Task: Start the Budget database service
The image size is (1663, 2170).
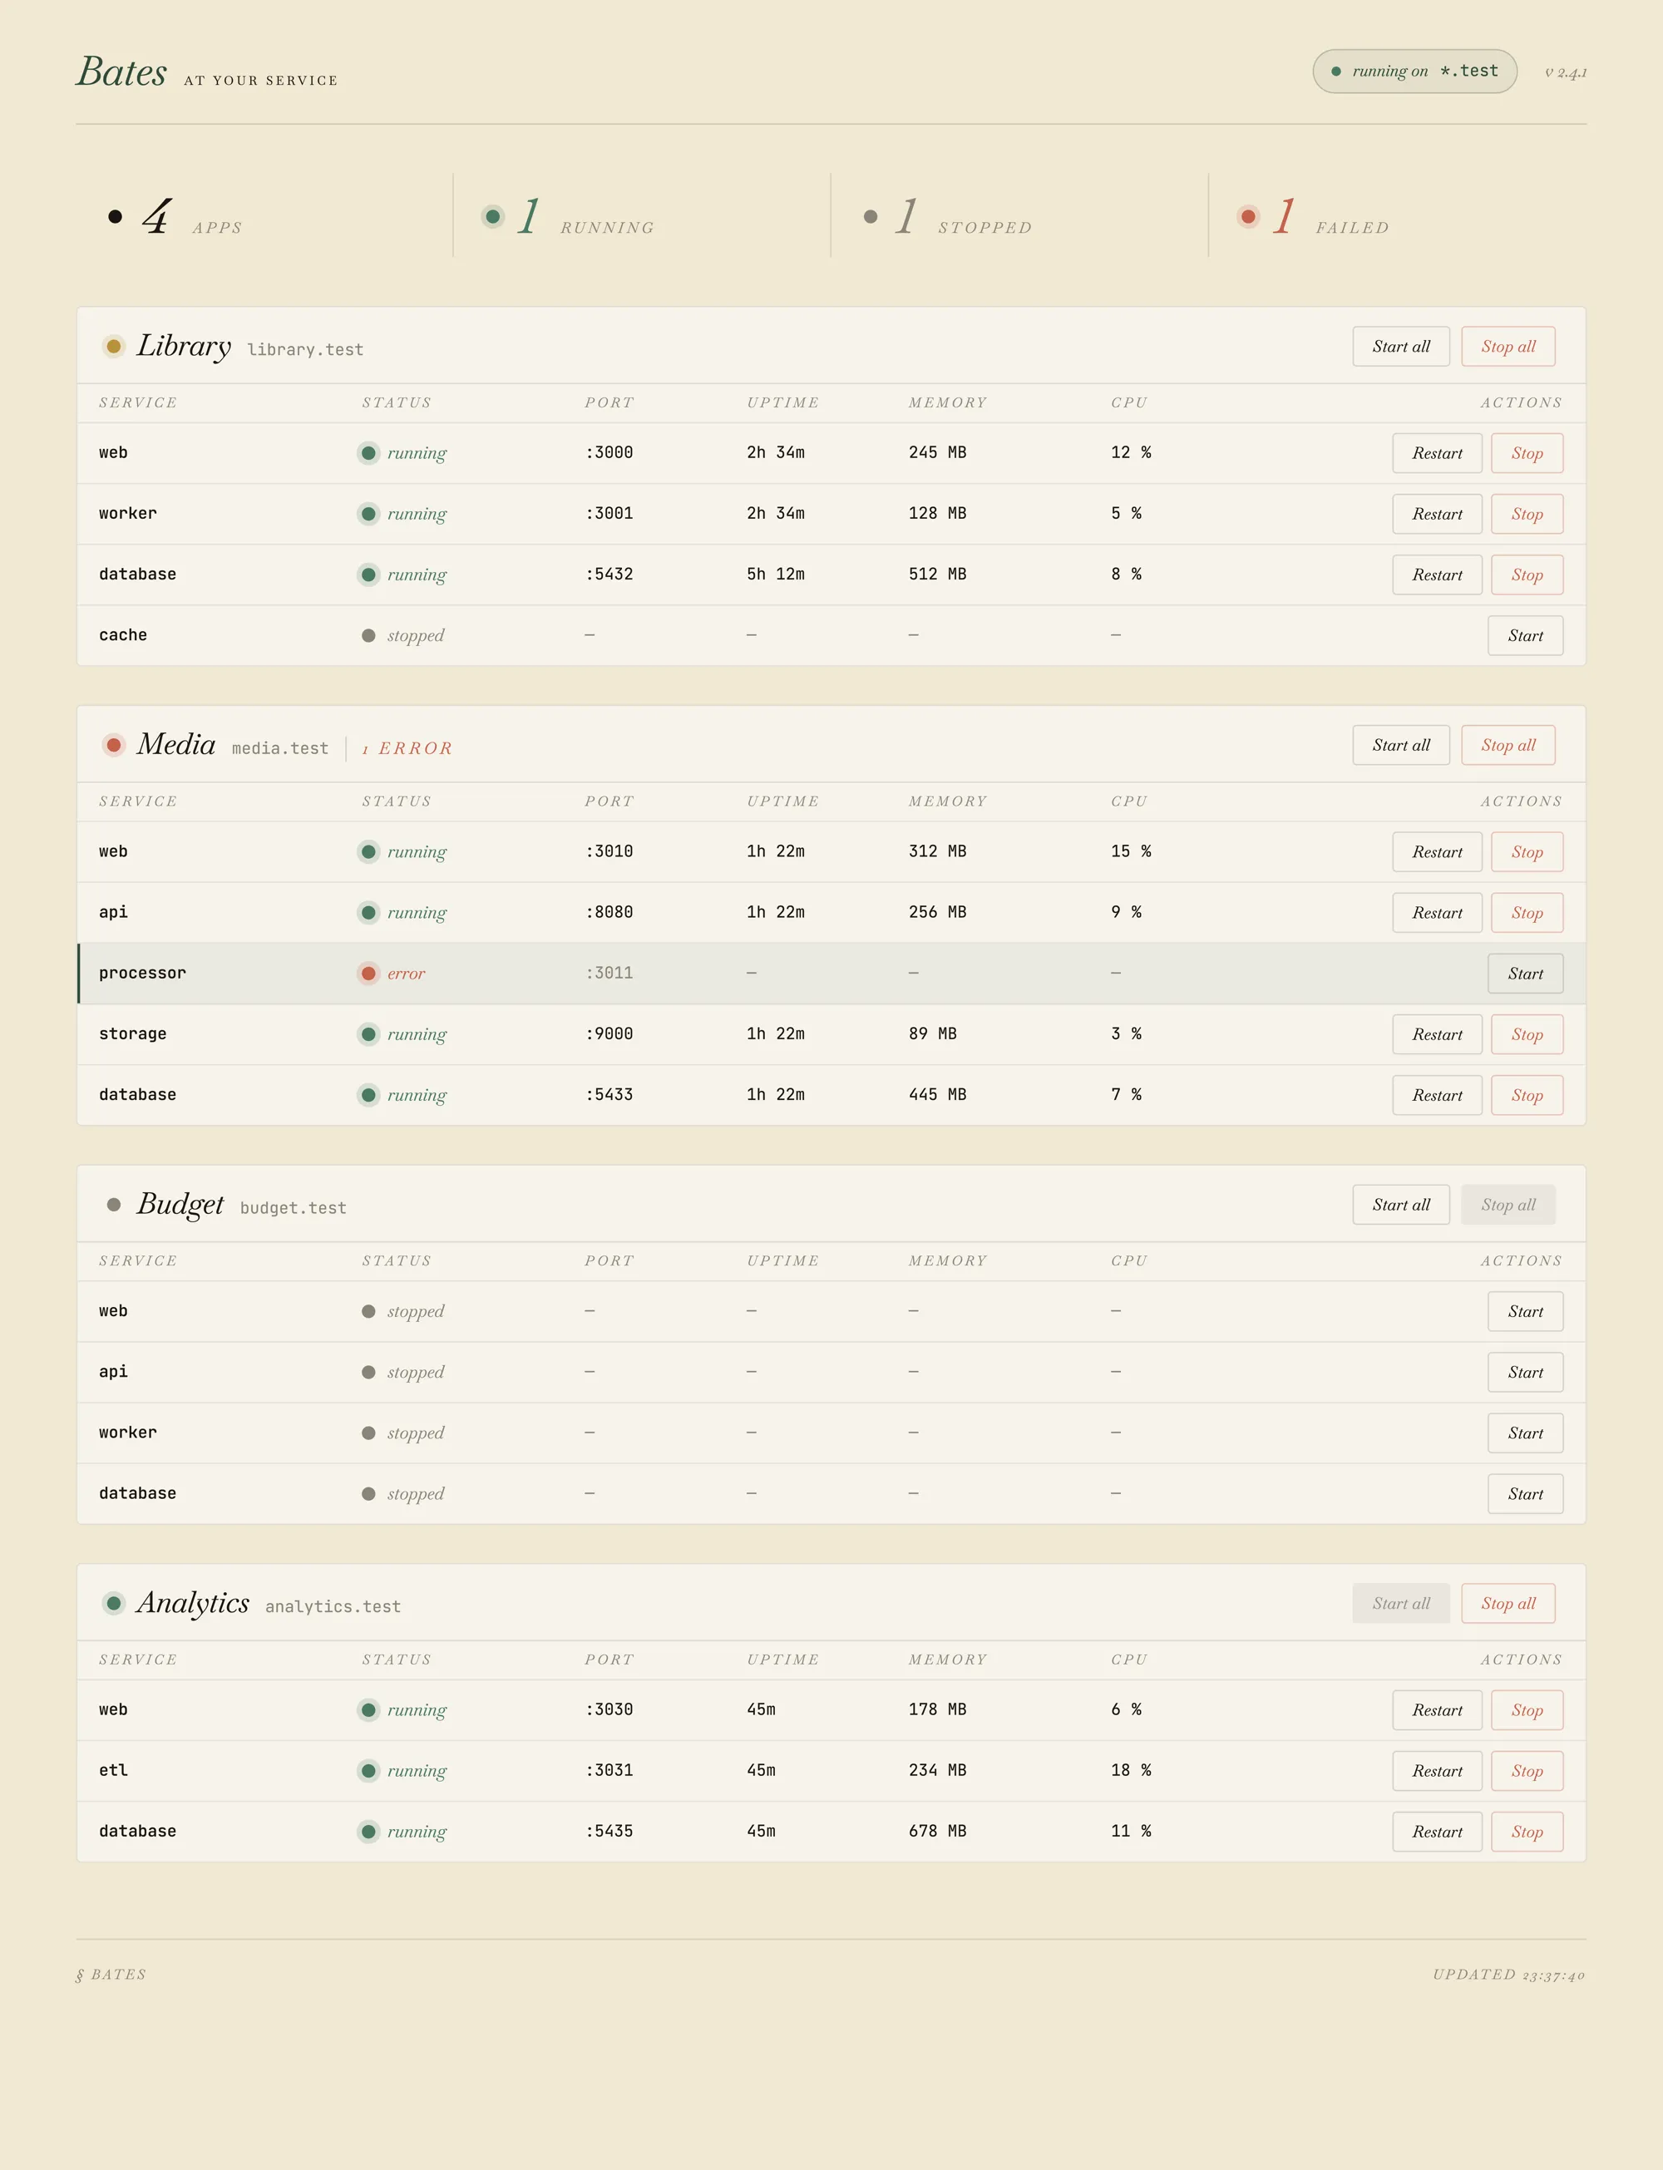Action: [x=1526, y=1494]
